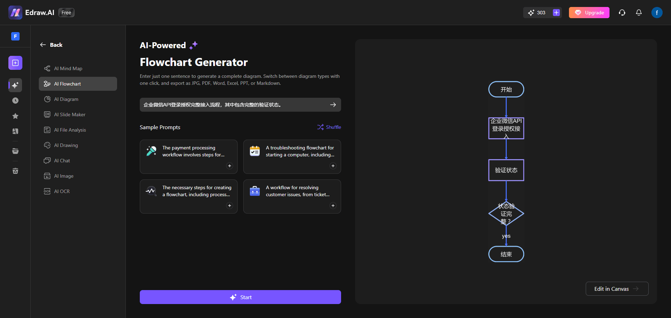
Task: Open AI Slide Maker menu item
Action: [70, 114]
